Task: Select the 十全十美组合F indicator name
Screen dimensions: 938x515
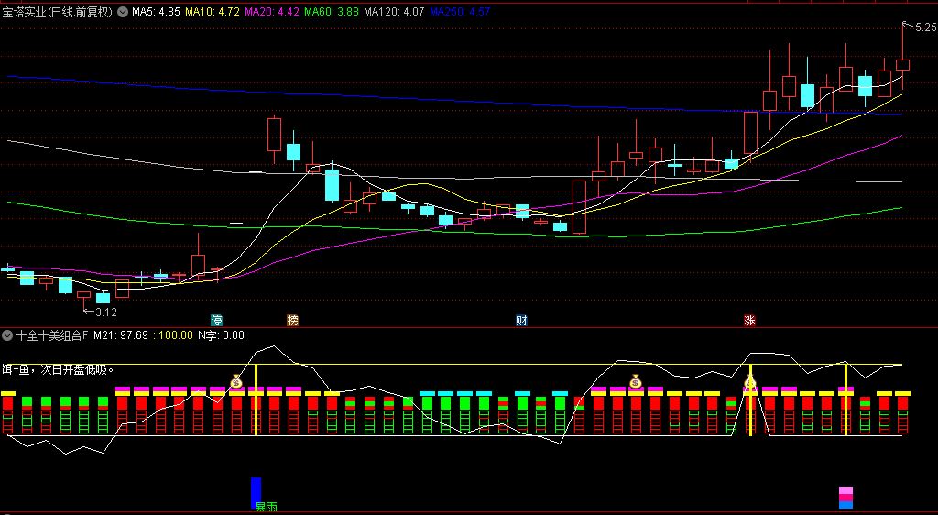Action: coord(52,335)
